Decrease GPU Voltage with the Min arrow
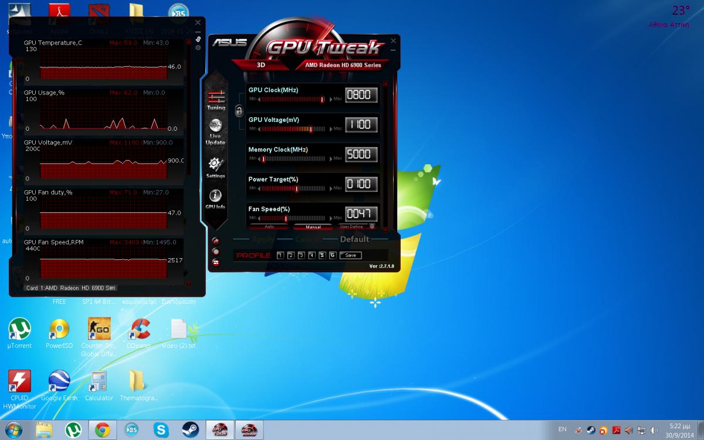 coord(259,128)
